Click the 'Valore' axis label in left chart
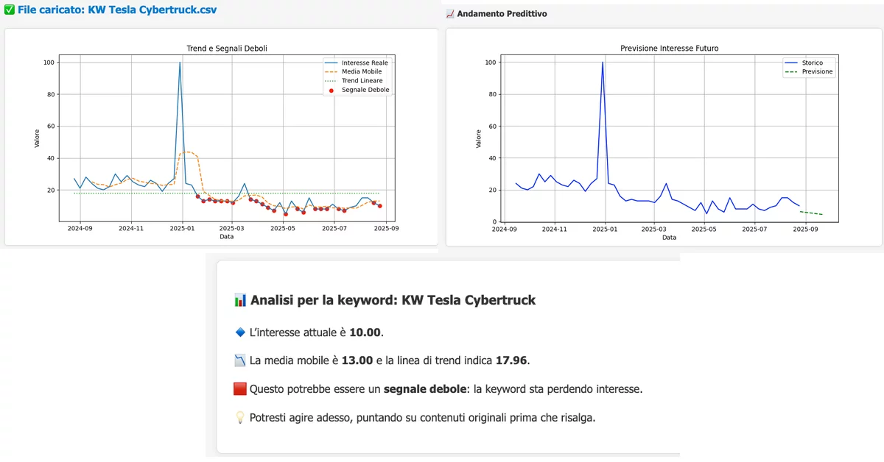 [x=36, y=137]
